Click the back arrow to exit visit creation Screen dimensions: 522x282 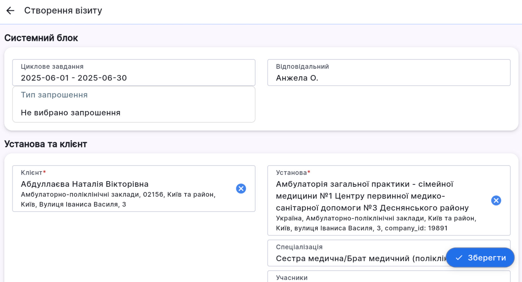coord(10,11)
